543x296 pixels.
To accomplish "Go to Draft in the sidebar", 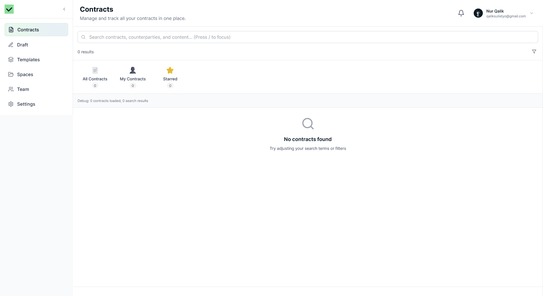I will [23, 45].
